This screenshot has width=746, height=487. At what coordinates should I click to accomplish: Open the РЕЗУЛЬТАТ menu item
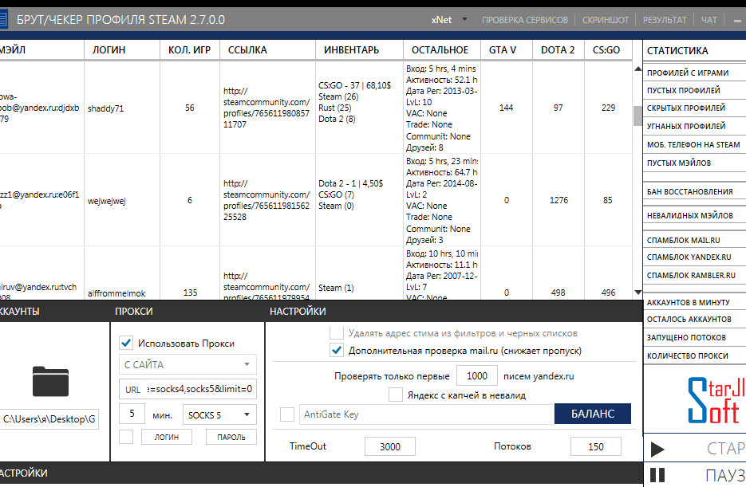click(665, 20)
